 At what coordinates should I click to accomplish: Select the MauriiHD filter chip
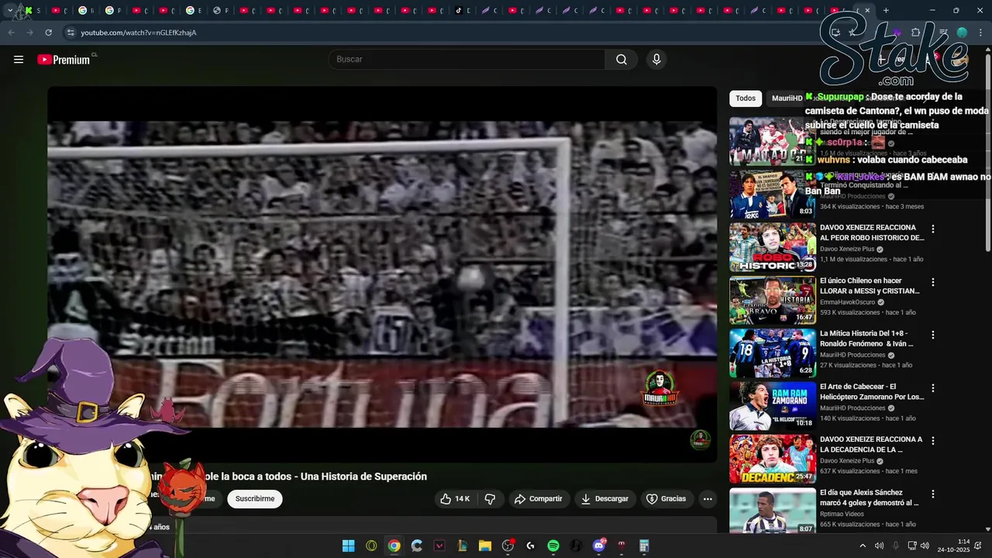(x=787, y=98)
